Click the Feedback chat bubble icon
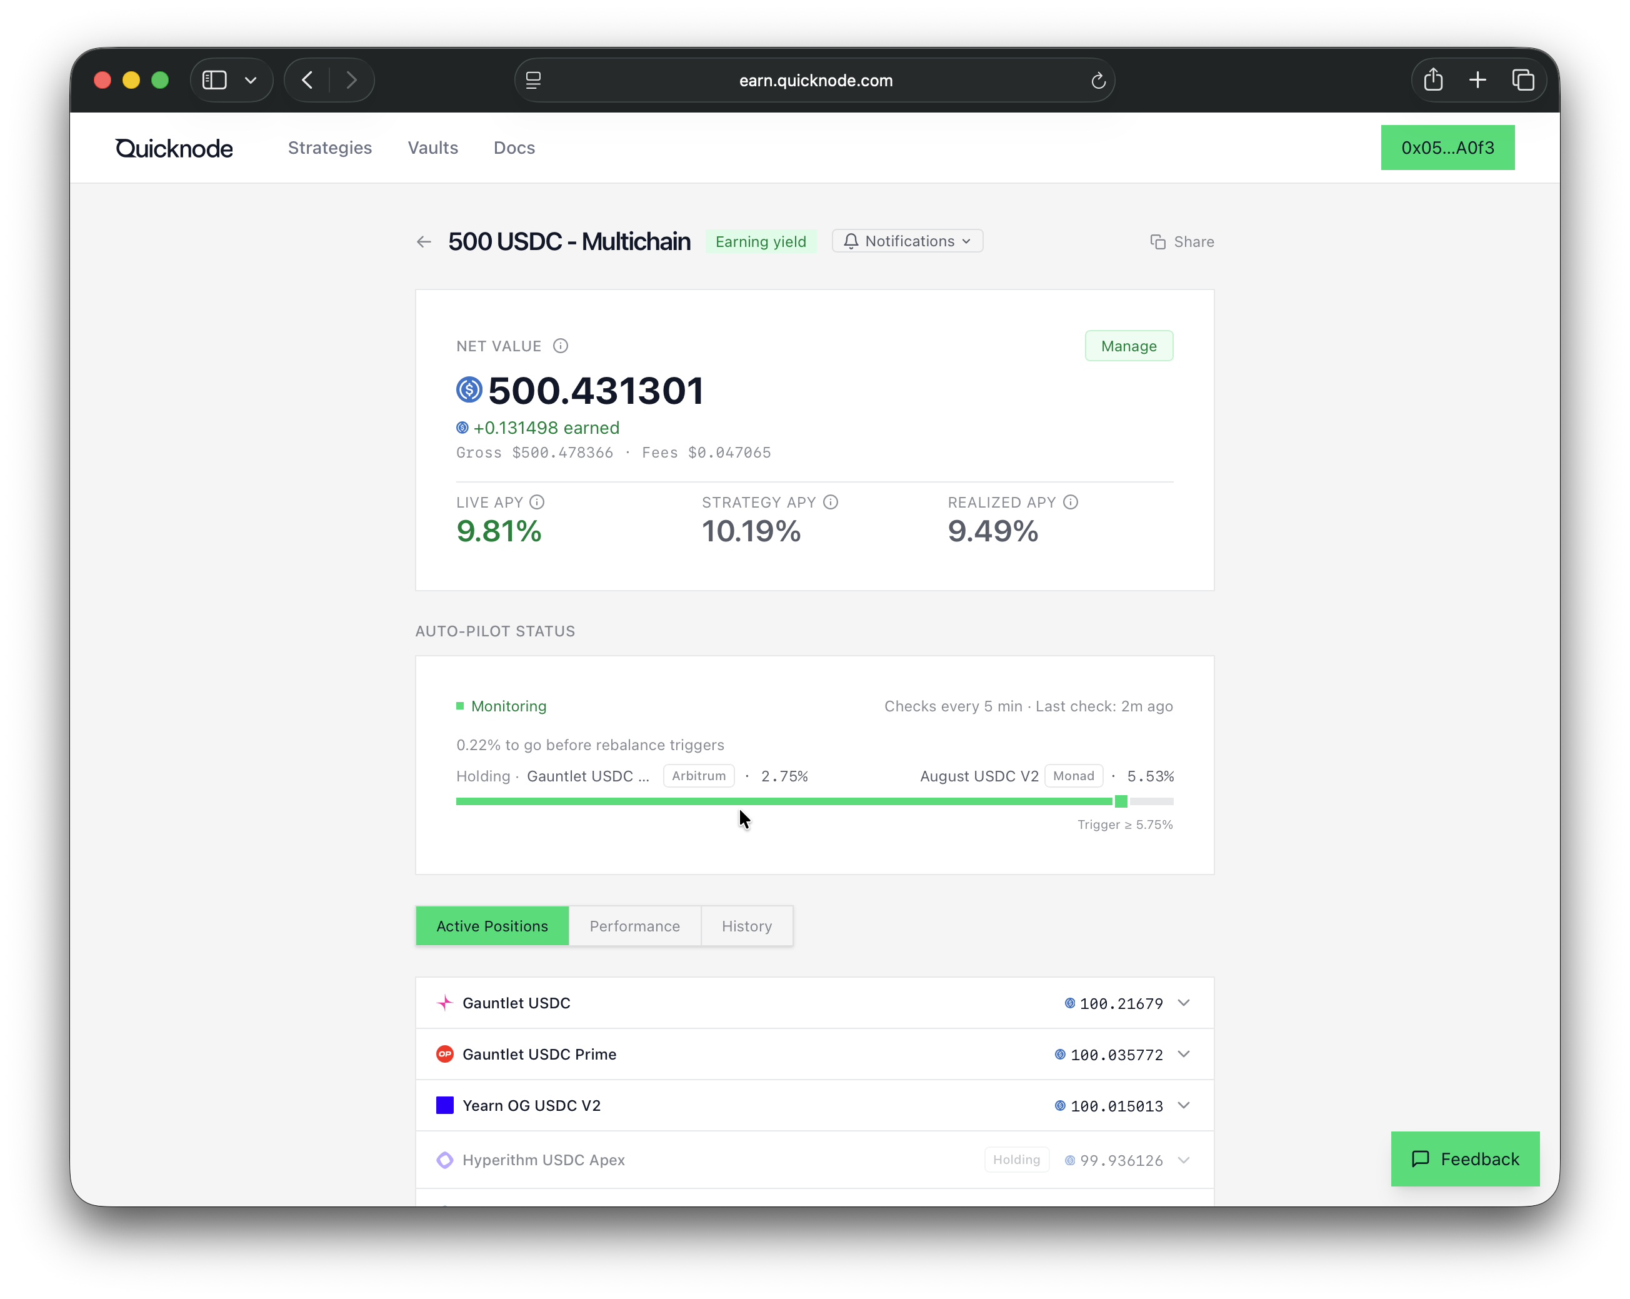Viewport: 1630px width, 1299px height. [1421, 1159]
